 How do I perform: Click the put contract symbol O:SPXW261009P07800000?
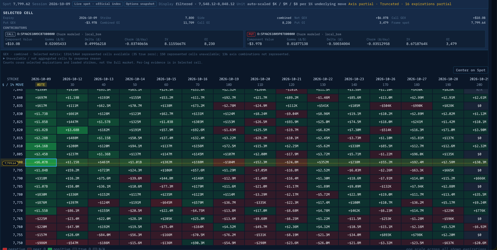pos(276,34)
